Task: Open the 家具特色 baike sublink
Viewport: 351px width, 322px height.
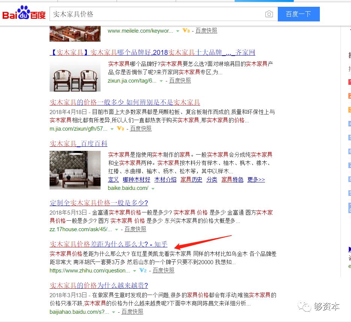Action: 232,179
